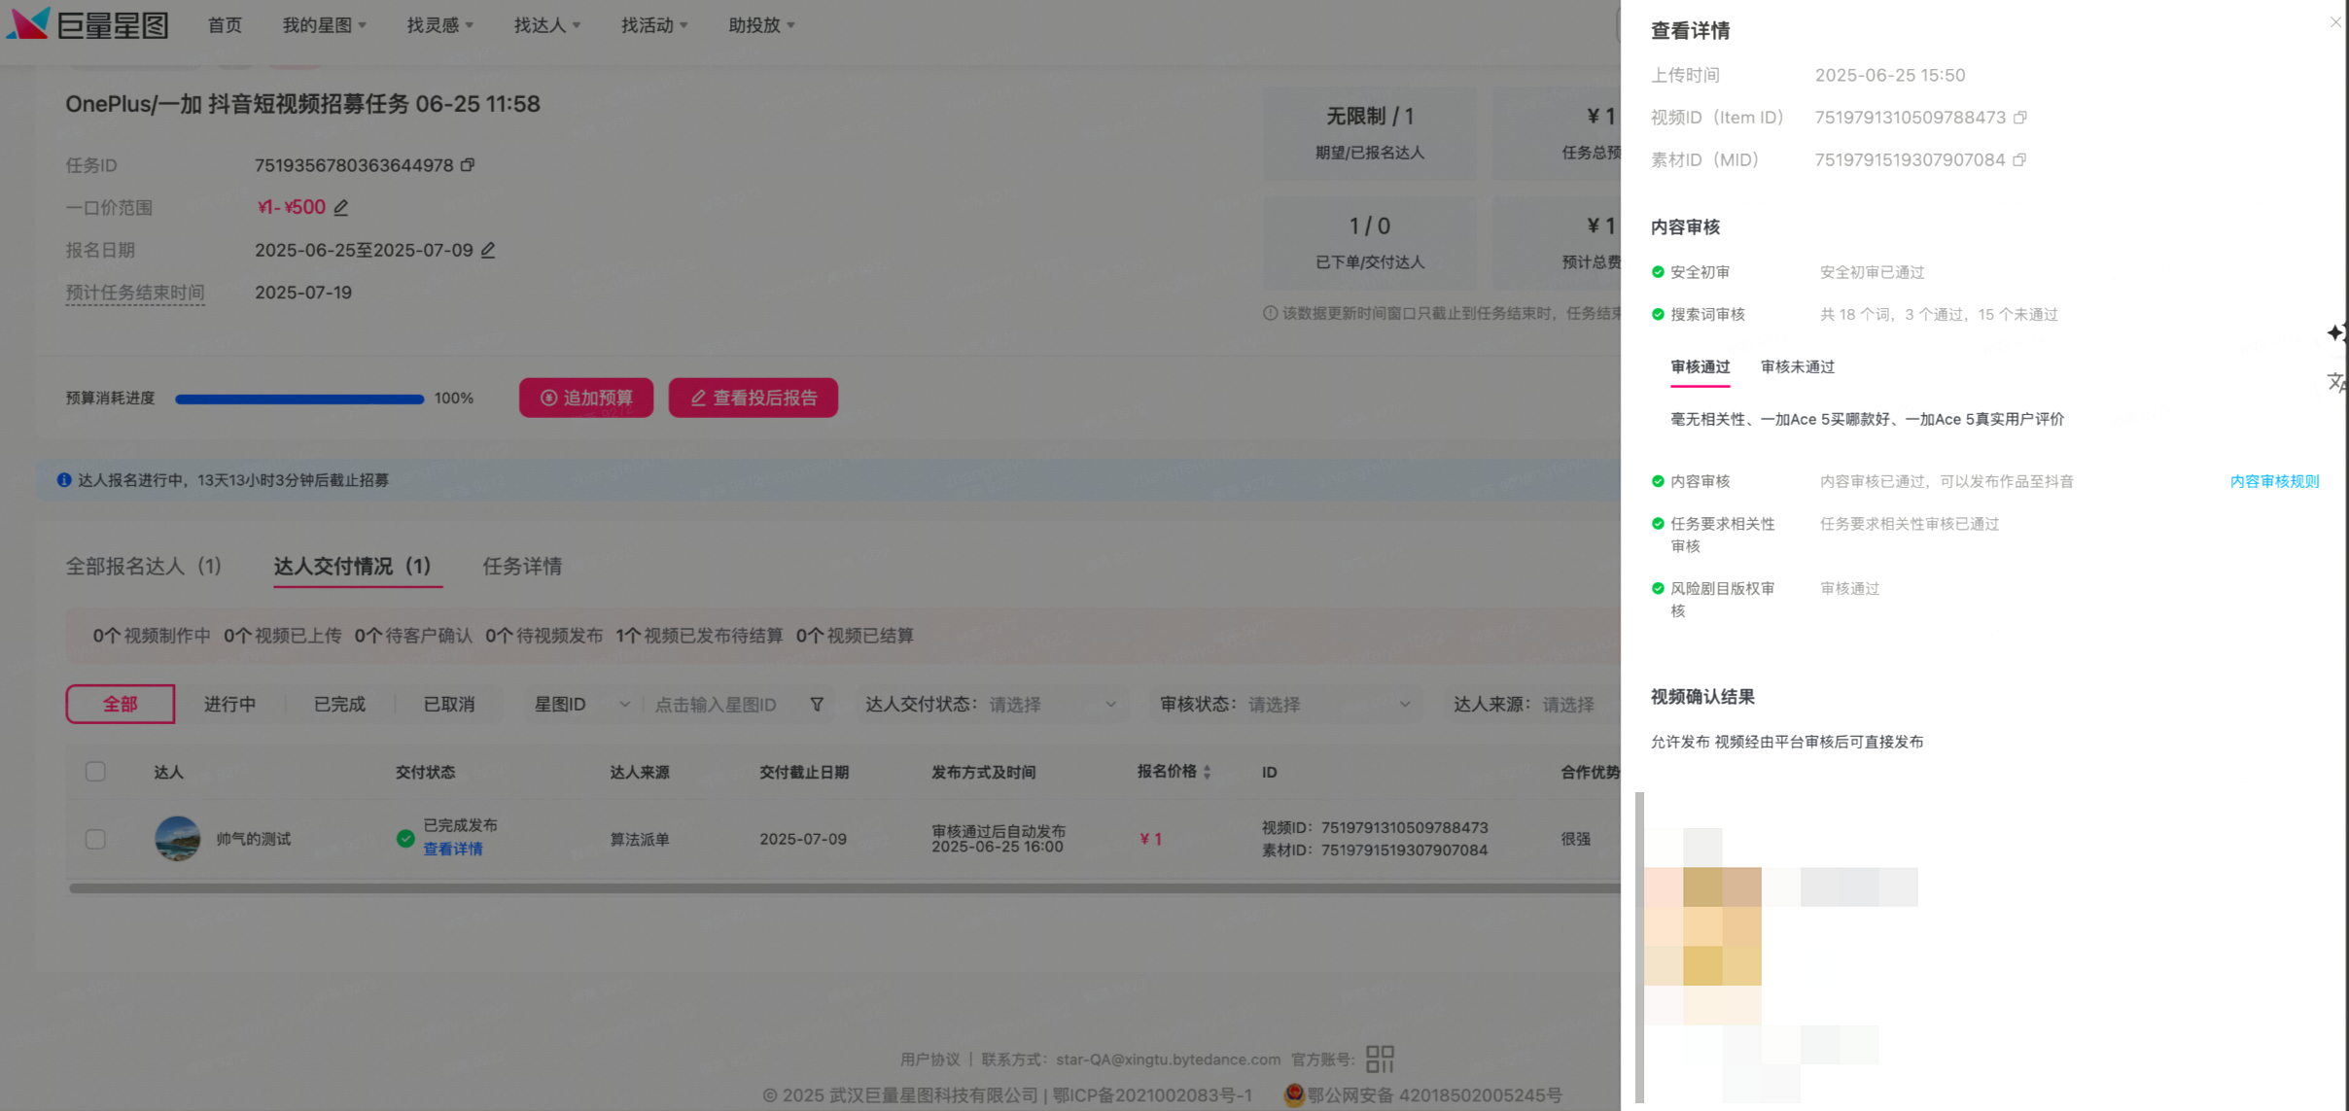Select the 全部 filter button
This screenshot has height=1111, width=2349.
tap(121, 705)
